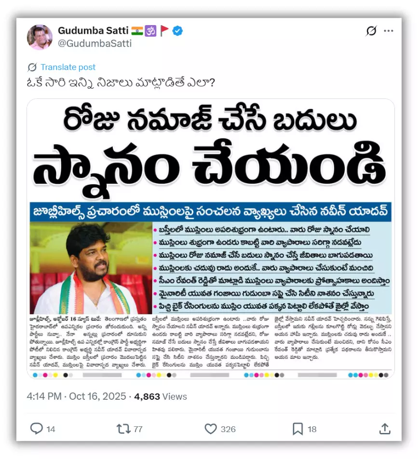The height and width of the screenshot is (459, 418).
Task: Open the newspaper clipping image
Action: (211, 239)
